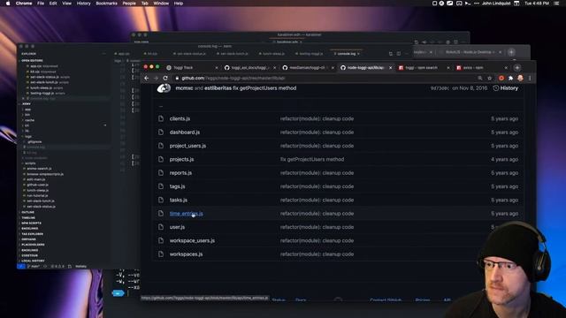
Task: Collapse the OPEN EDITORS section
Action: click(x=32, y=61)
